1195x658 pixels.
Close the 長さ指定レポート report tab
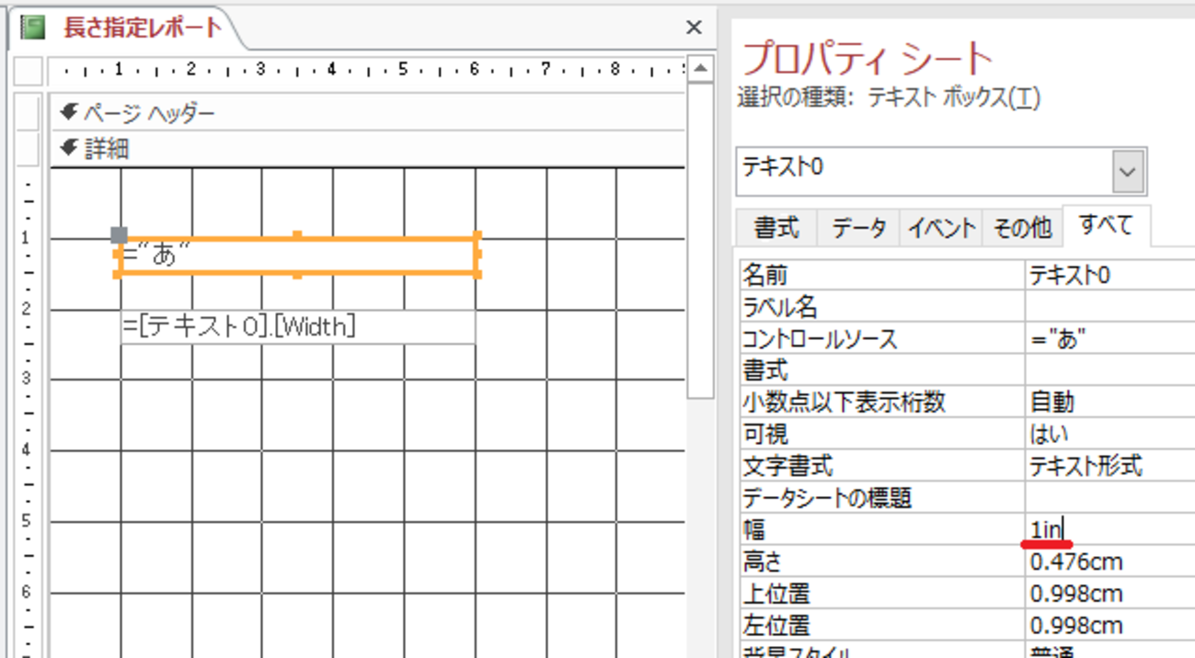coord(695,28)
